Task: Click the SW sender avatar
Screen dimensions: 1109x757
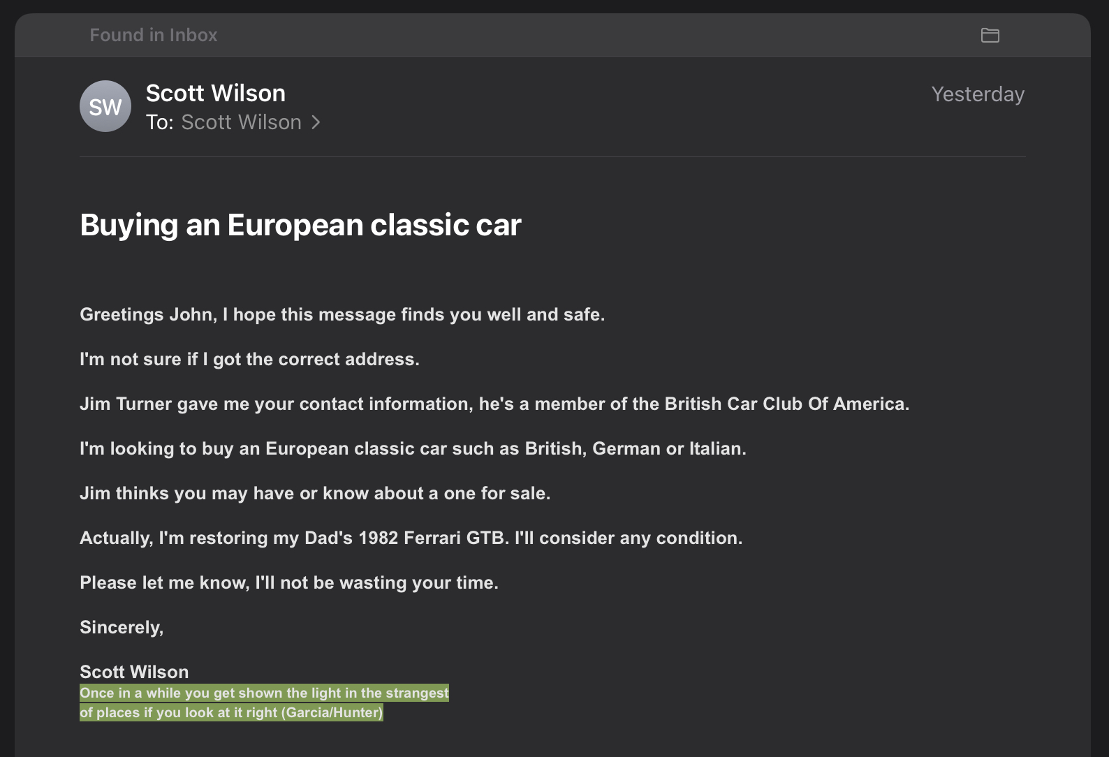Action: tap(105, 106)
